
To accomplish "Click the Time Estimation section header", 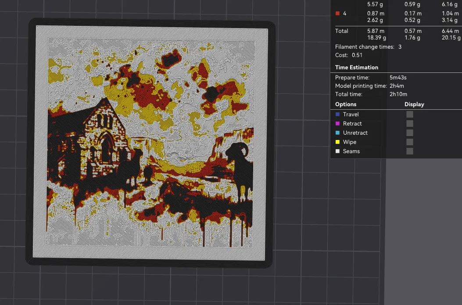I will coord(357,68).
